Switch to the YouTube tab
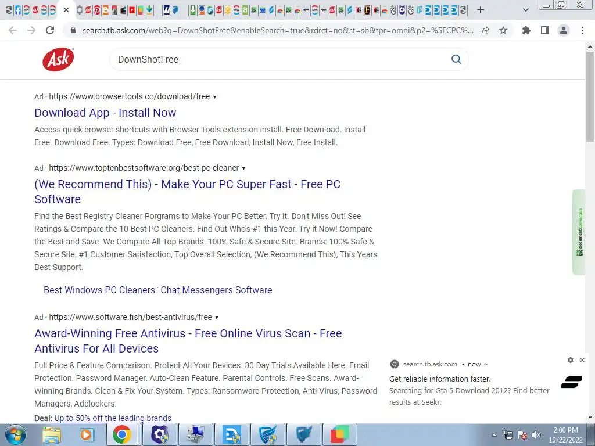 (x=132, y=10)
